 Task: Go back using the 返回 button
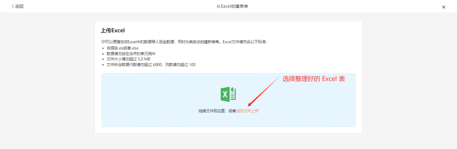click(17, 7)
